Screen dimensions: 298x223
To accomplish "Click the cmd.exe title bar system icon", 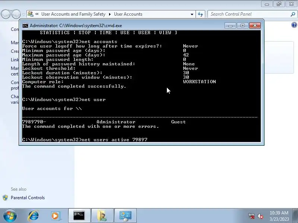I will click(x=25, y=26).
